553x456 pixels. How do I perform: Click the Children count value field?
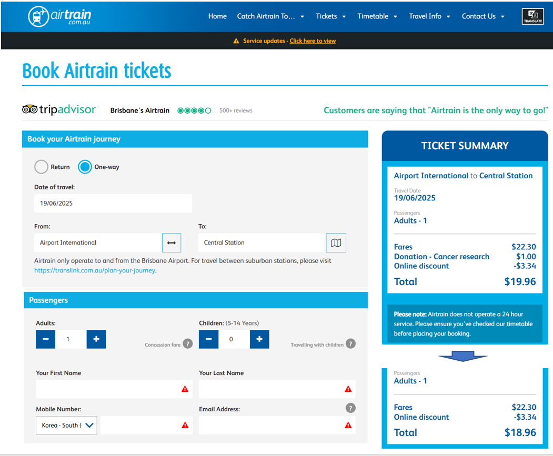coord(234,339)
